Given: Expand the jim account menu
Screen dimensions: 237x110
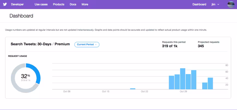Looking at the screenshot, I should tap(215, 4).
